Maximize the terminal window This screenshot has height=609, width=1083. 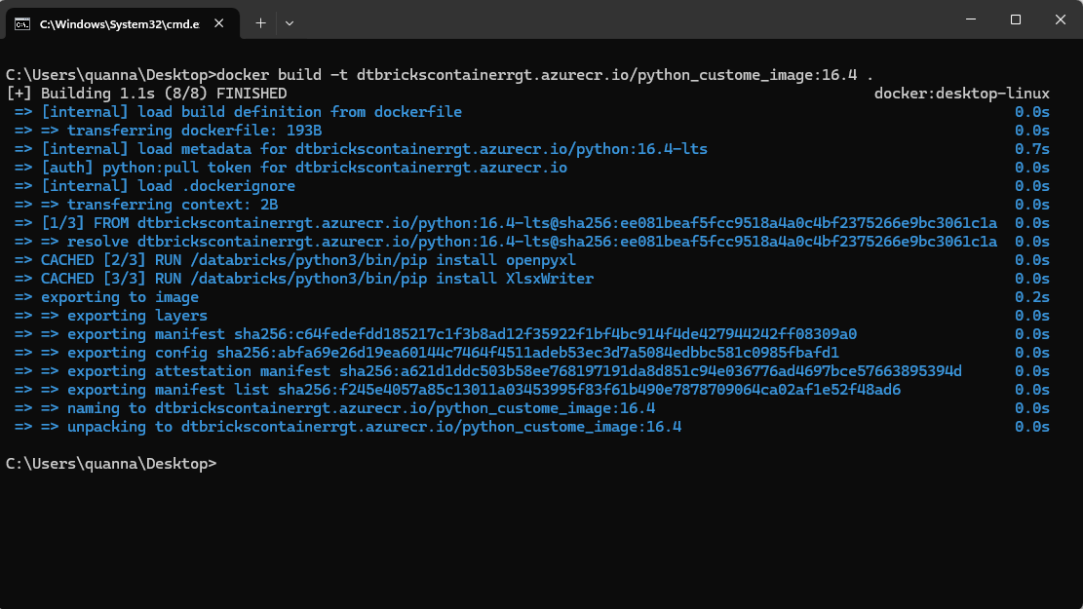coord(1015,19)
